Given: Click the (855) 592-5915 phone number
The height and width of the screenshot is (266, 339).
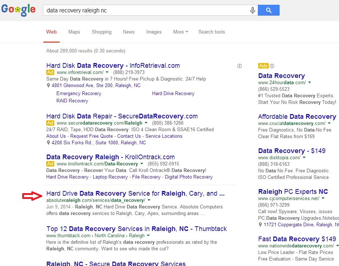Looking at the screenshot, I should click(x=163, y=164).
